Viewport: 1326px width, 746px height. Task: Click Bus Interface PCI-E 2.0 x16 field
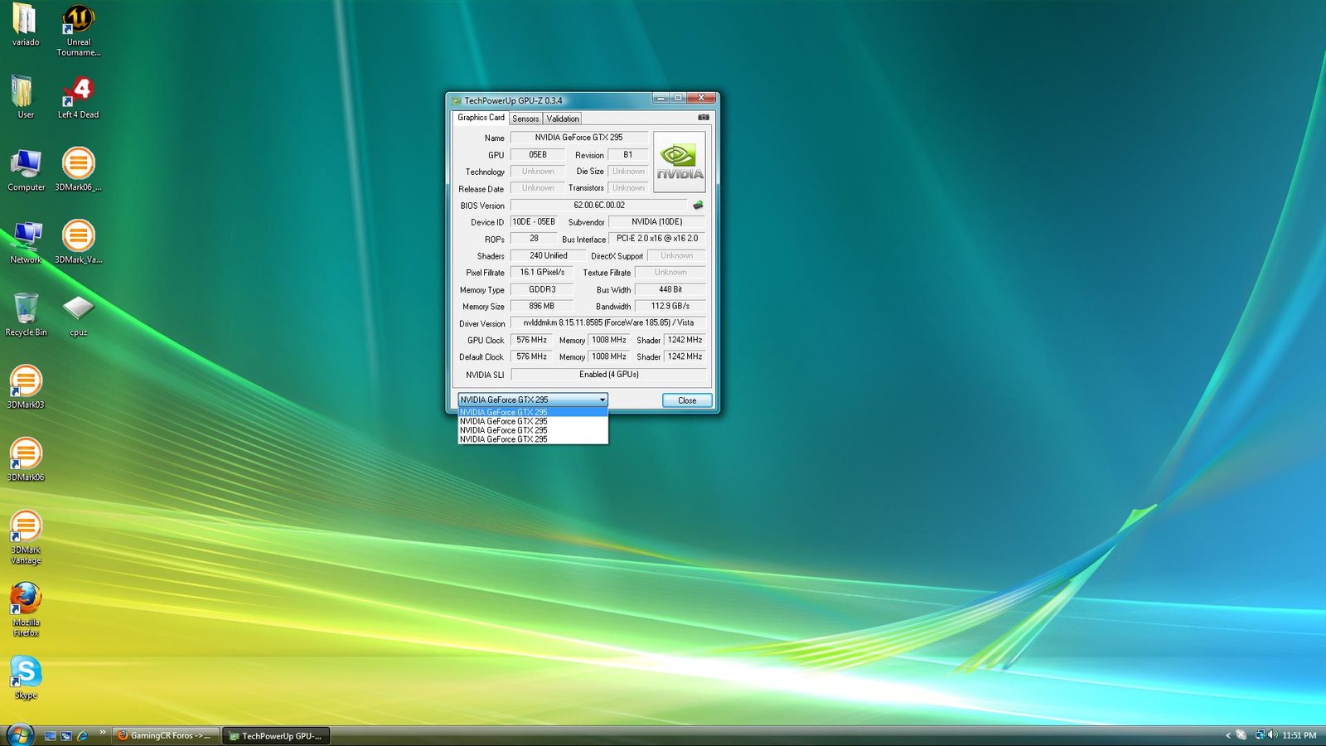pyautogui.click(x=657, y=239)
